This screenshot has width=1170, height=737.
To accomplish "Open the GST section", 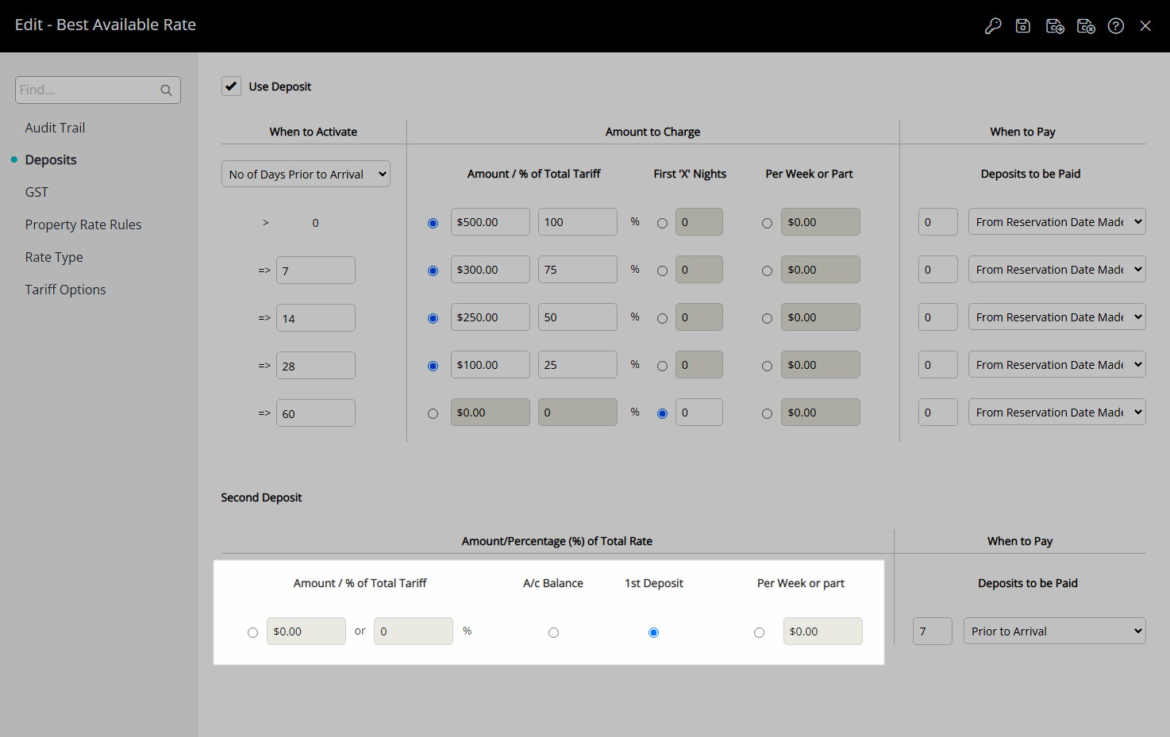I will point(37,192).
